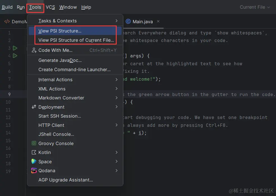Open the XML Actions submenu
The image size is (276, 196).
tap(75, 89)
